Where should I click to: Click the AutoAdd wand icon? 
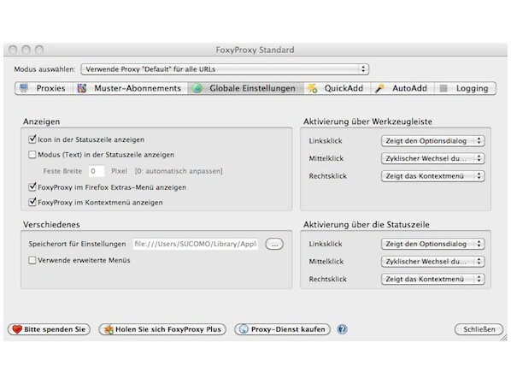pos(379,88)
